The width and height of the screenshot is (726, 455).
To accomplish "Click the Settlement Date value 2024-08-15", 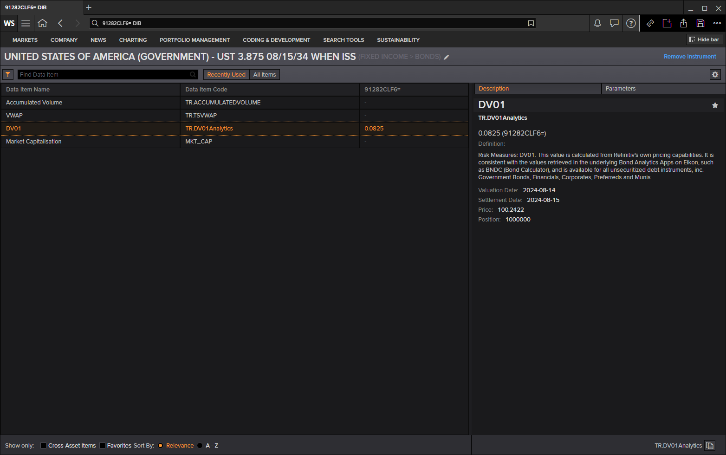I will (x=543, y=200).
